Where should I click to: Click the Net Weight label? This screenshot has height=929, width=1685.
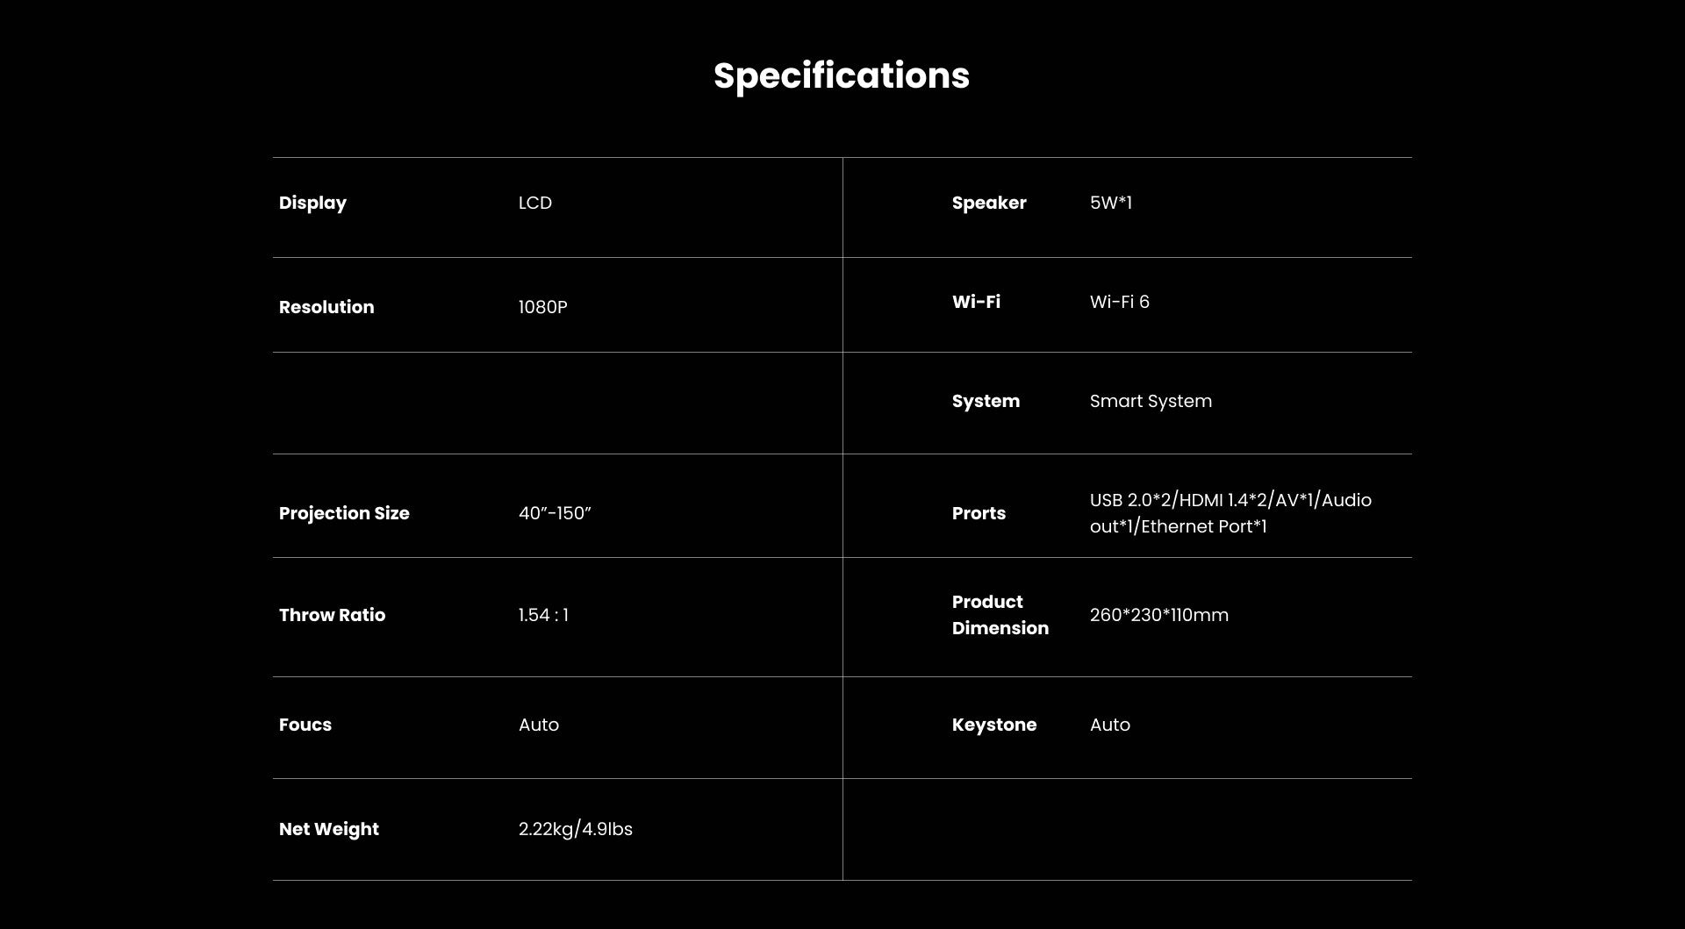point(328,829)
